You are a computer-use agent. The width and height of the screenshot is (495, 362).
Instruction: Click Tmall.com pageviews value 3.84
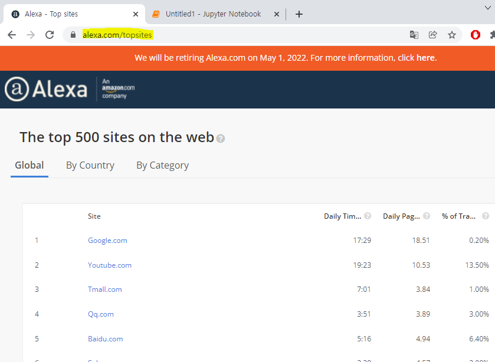click(423, 289)
